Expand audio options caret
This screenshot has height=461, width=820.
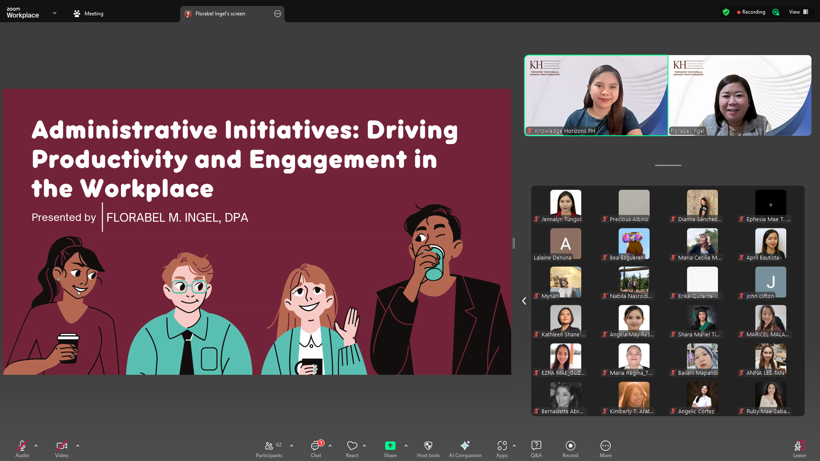(x=36, y=446)
